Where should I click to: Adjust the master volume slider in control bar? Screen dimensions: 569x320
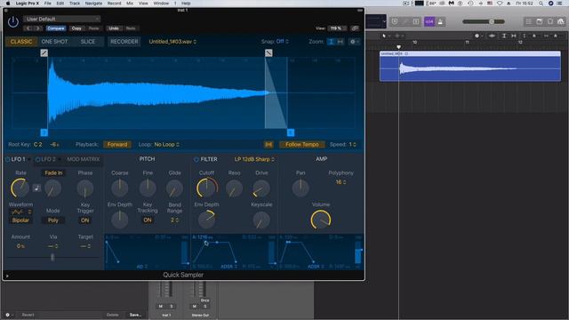point(492,21)
